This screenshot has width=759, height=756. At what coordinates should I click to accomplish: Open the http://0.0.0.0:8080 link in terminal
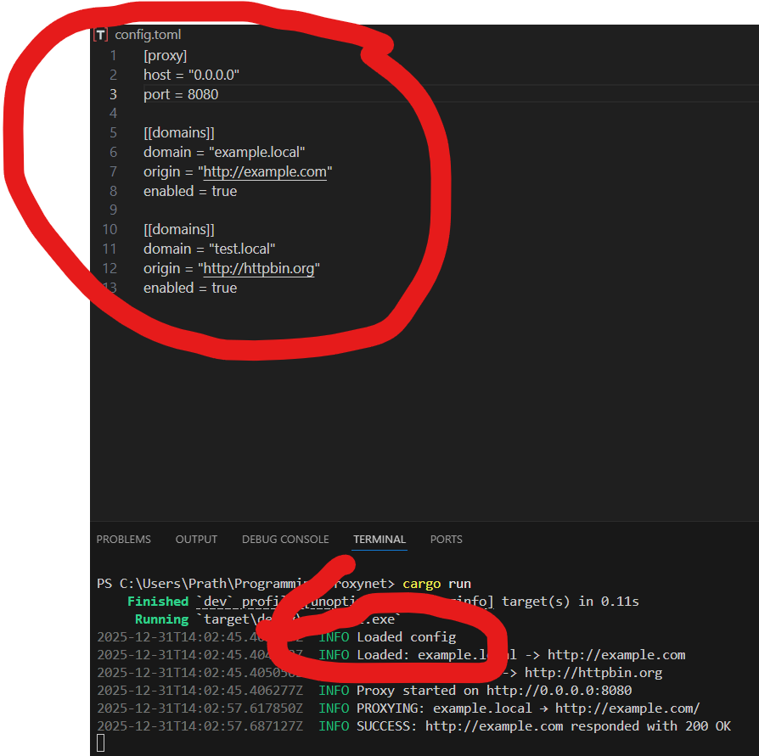click(x=559, y=690)
